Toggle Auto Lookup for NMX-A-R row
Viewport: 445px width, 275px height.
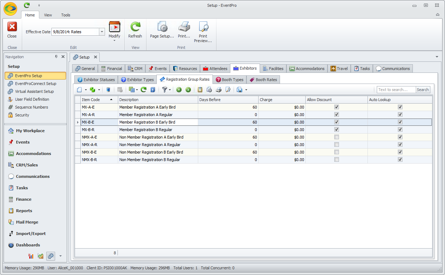[400, 145]
